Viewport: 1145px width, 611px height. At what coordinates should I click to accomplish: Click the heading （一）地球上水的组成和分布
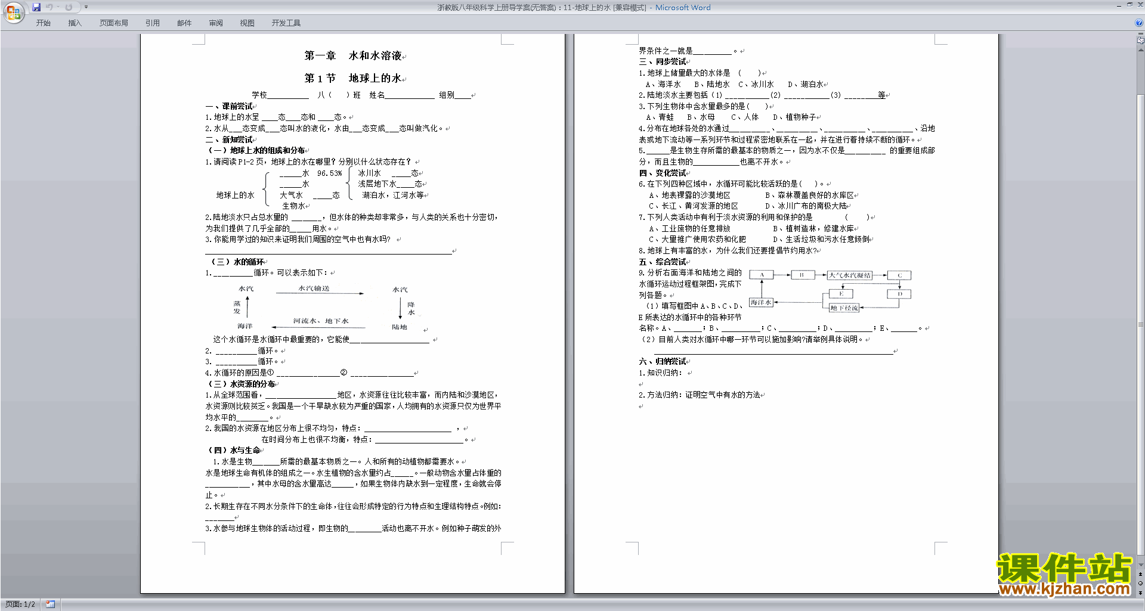pyautogui.click(x=256, y=150)
